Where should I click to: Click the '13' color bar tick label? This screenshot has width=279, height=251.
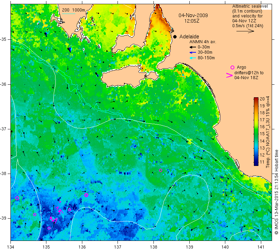click(263, 148)
